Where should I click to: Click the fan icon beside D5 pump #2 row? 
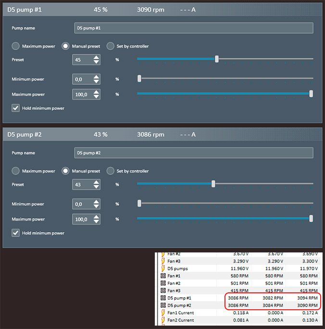163,305
